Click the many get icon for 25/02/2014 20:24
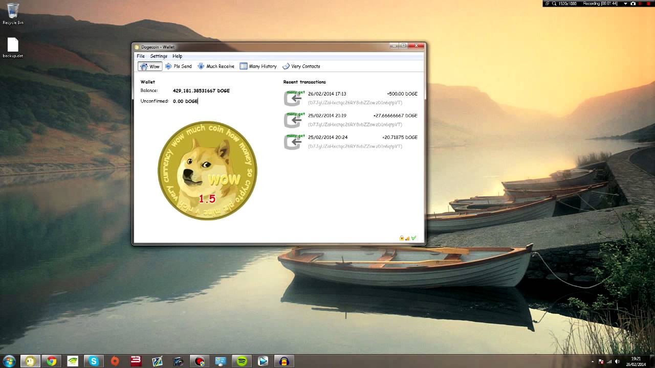655x368 pixels. click(294, 142)
